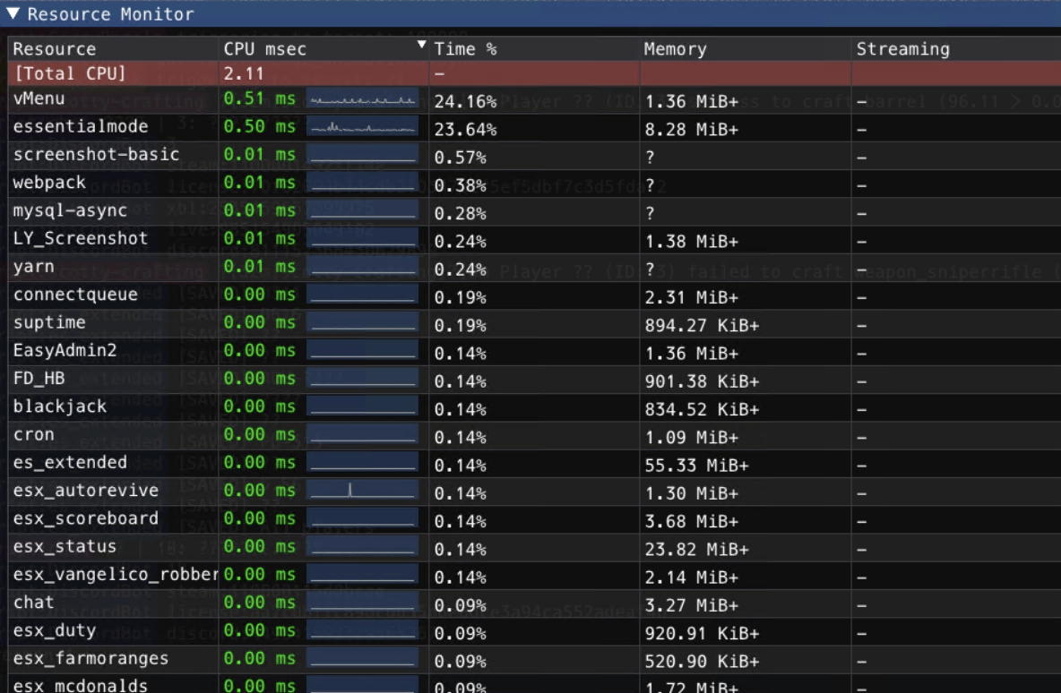The width and height of the screenshot is (1061, 693).
Task: Click the blackjack resource name
Action: point(59,406)
